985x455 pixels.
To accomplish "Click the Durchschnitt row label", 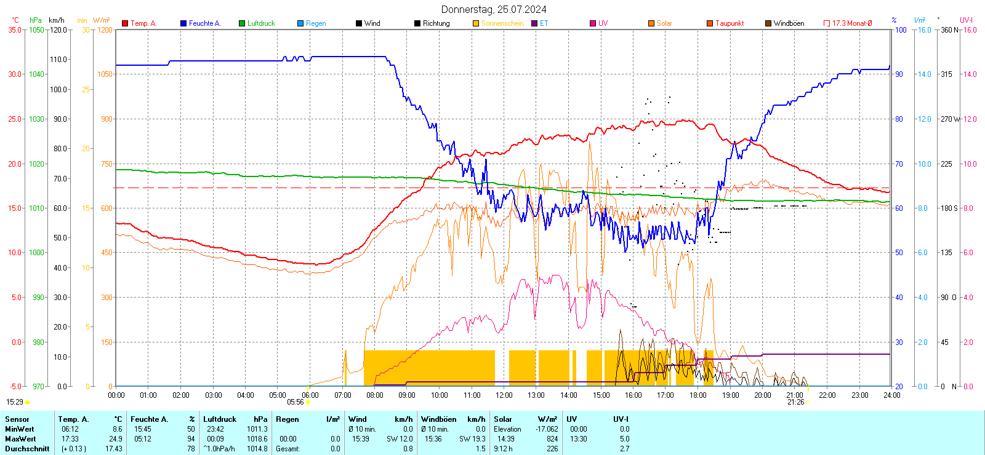I will click(x=27, y=449).
